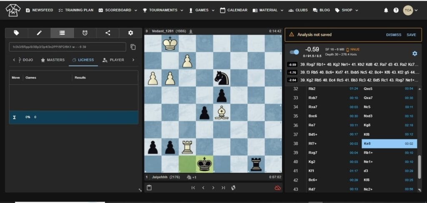This screenshot has height=203, width=427.
Task: Open the help question mark icon
Action: pyautogui.click(x=396, y=10)
